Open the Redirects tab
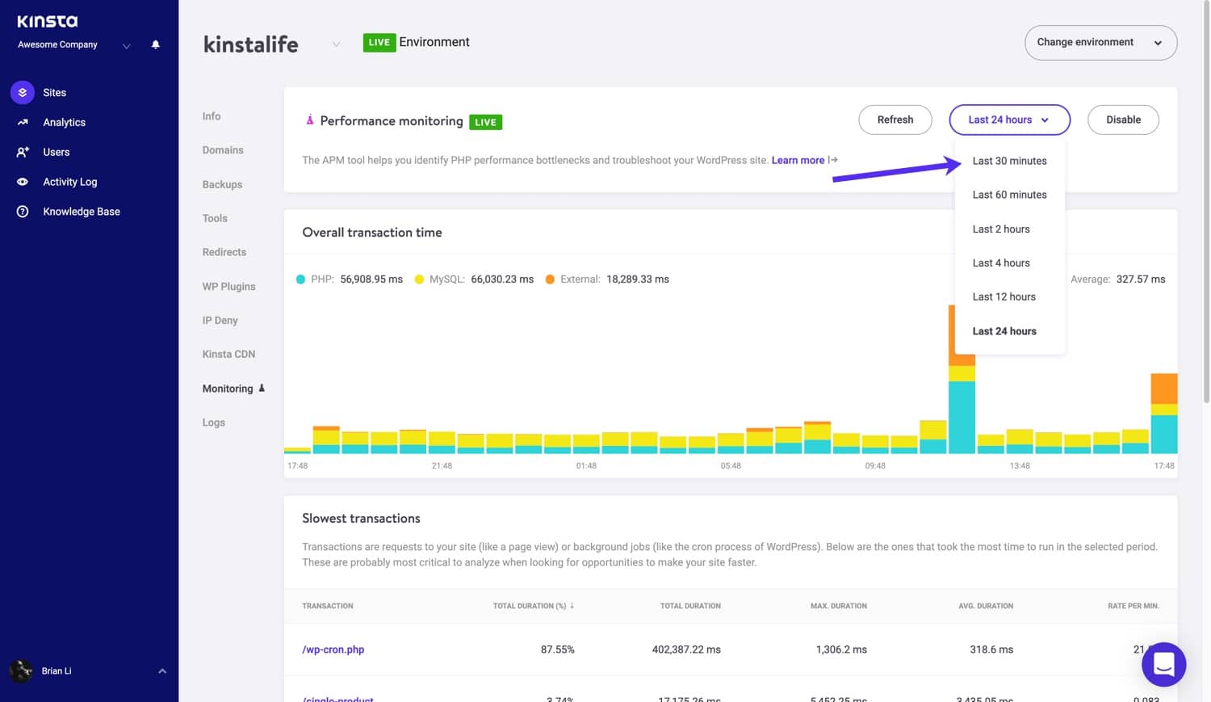Viewport: 1211px width, 702px height. click(x=224, y=252)
